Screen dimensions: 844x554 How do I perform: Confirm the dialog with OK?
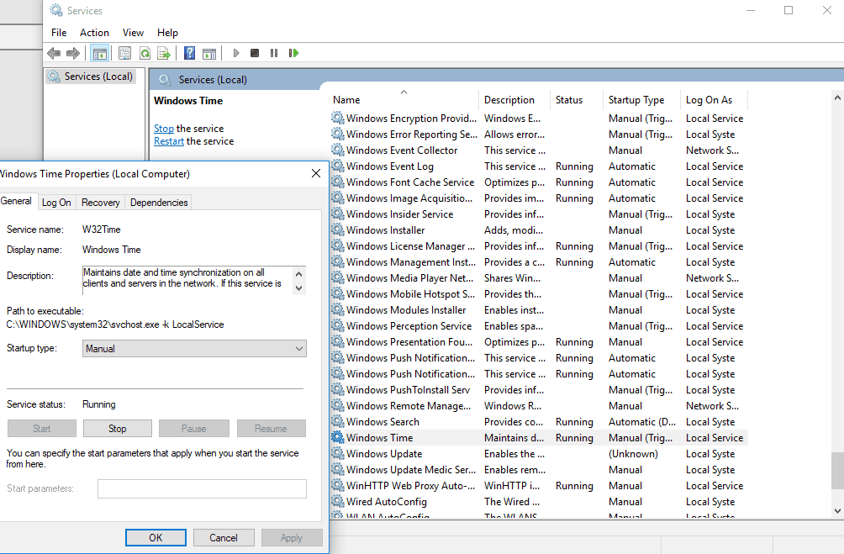click(x=156, y=537)
